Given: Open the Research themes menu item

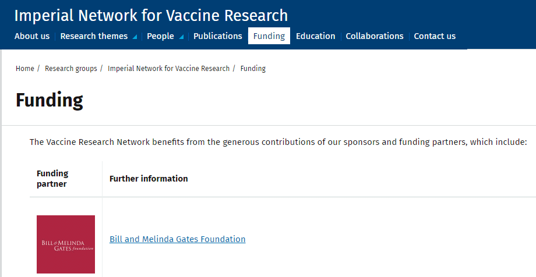Looking at the screenshot, I should [94, 36].
